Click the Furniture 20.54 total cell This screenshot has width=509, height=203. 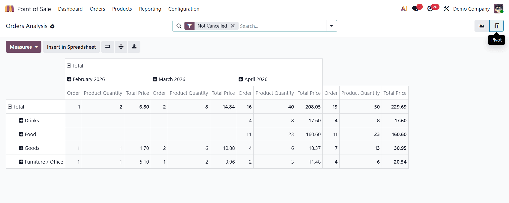395,162
